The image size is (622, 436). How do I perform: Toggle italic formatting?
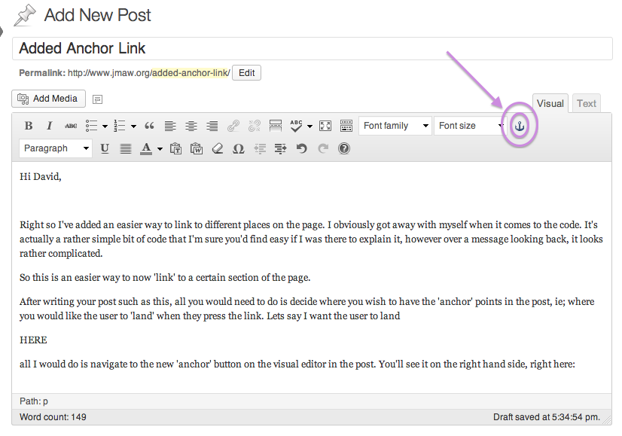click(x=49, y=127)
